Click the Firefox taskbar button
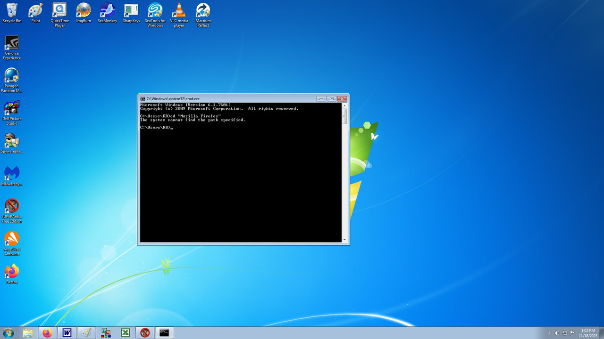 47,333
